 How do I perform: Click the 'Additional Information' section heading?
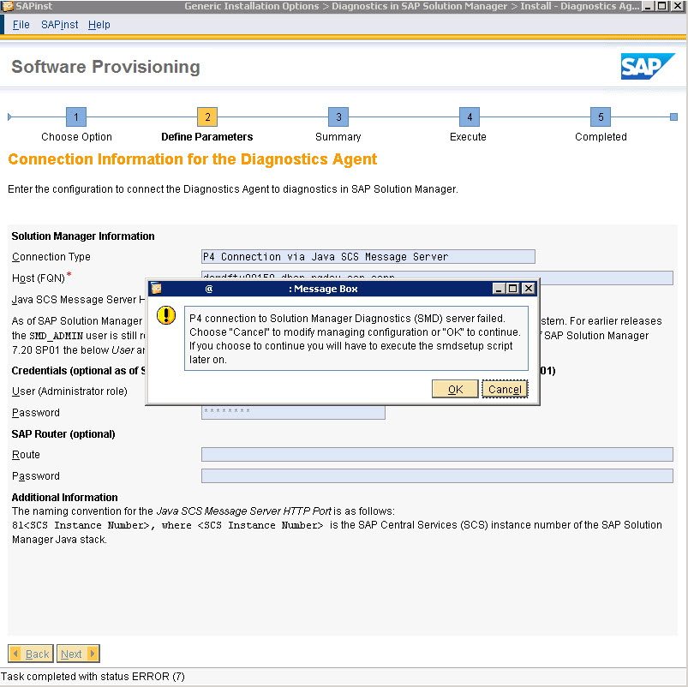[x=64, y=497]
